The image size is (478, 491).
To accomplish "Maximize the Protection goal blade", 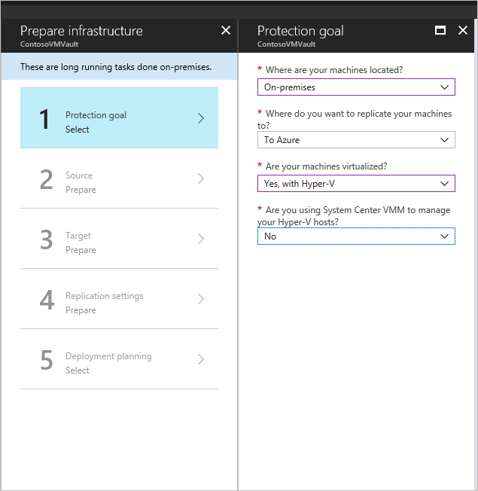I will [441, 31].
